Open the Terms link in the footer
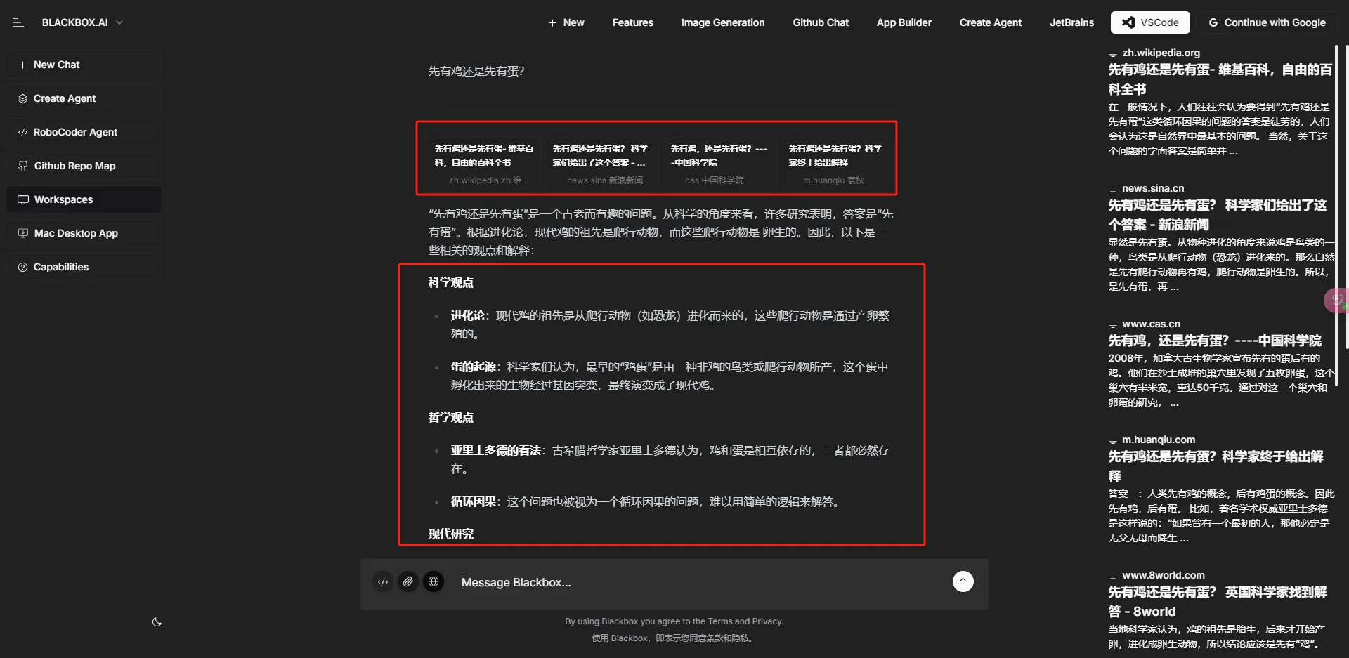The height and width of the screenshot is (658, 1349). coord(720,621)
